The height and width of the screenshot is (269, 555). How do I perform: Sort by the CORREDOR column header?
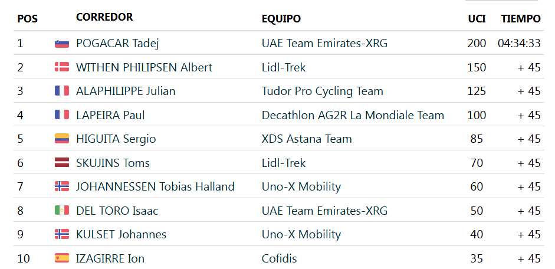click(x=104, y=17)
